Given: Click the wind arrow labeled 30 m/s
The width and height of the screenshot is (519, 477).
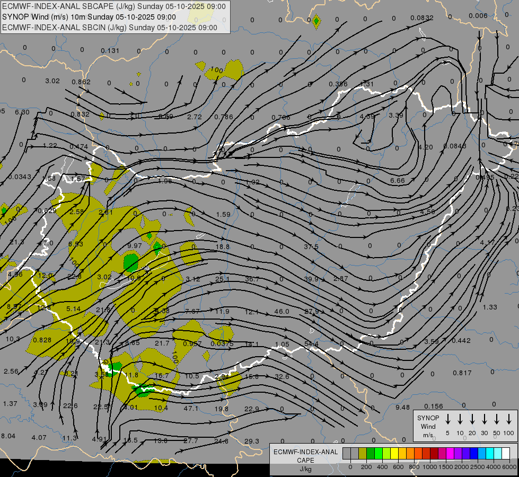Looking at the screenshot, I should pos(485,419).
